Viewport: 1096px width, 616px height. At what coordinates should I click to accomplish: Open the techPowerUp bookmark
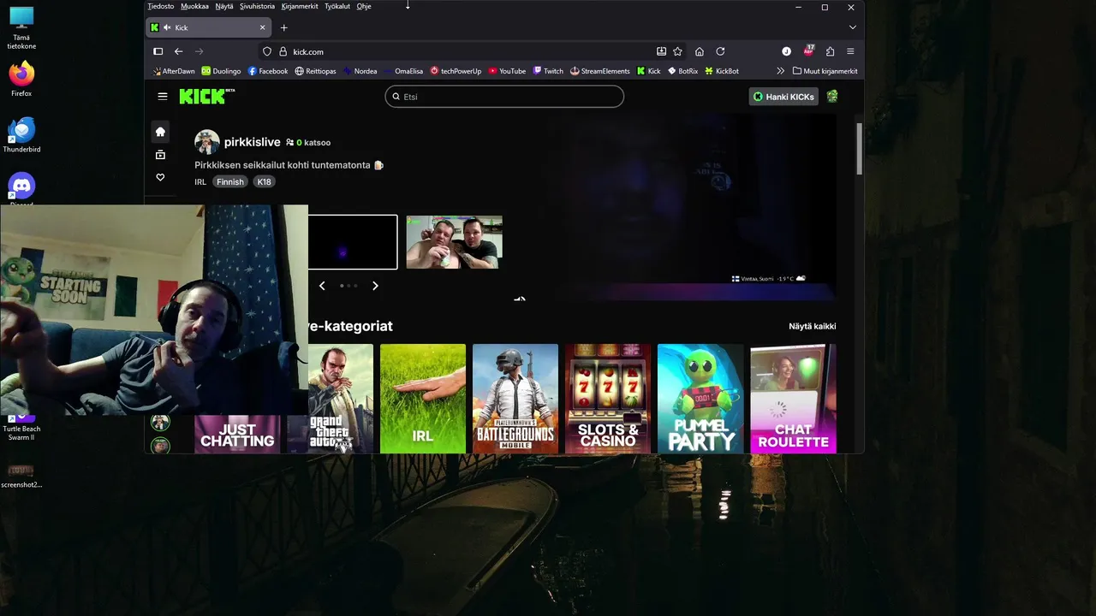point(456,71)
